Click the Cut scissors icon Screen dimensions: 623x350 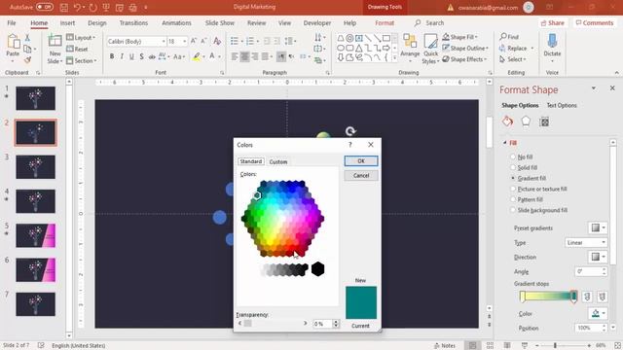27,38
